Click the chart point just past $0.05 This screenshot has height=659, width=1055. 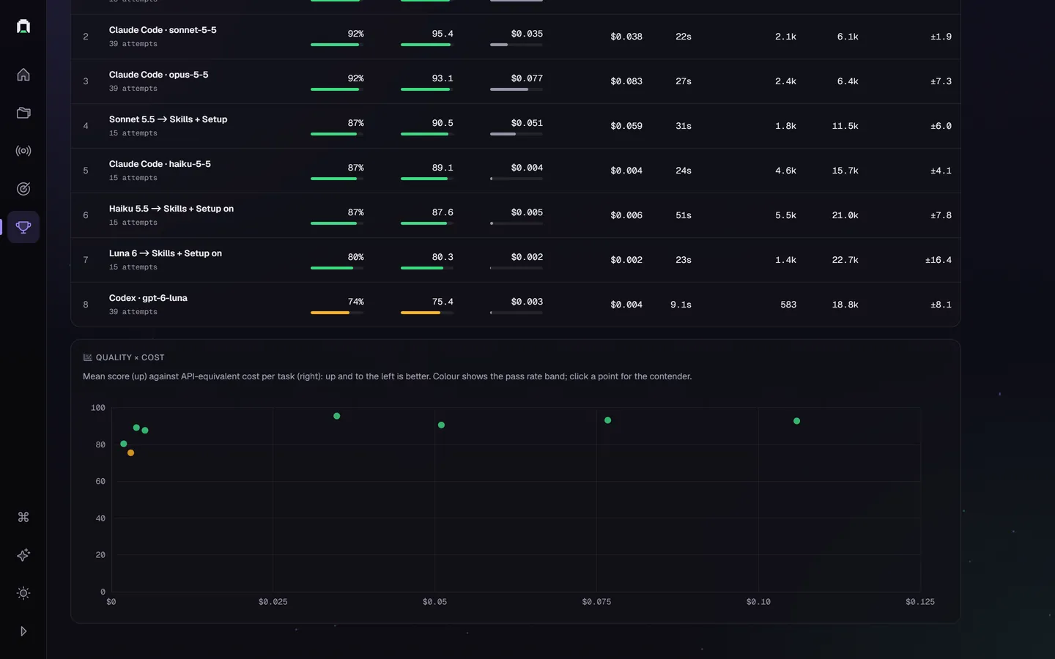pos(441,425)
